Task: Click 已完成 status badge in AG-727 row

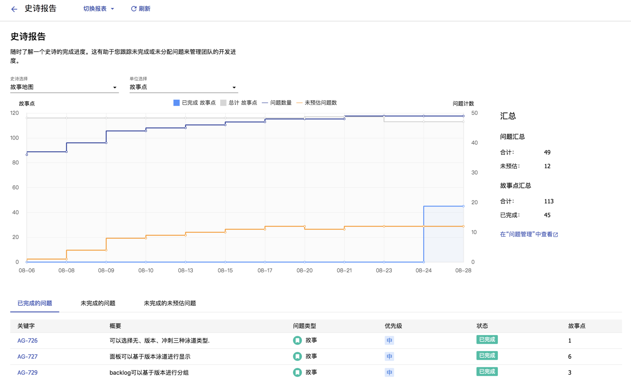Action: [x=487, y=356]
